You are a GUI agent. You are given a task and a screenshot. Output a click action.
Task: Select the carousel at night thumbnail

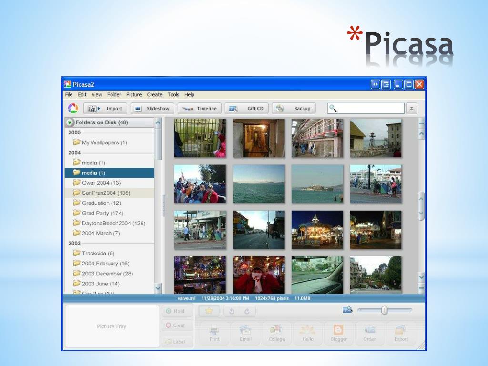click(317, 230)
